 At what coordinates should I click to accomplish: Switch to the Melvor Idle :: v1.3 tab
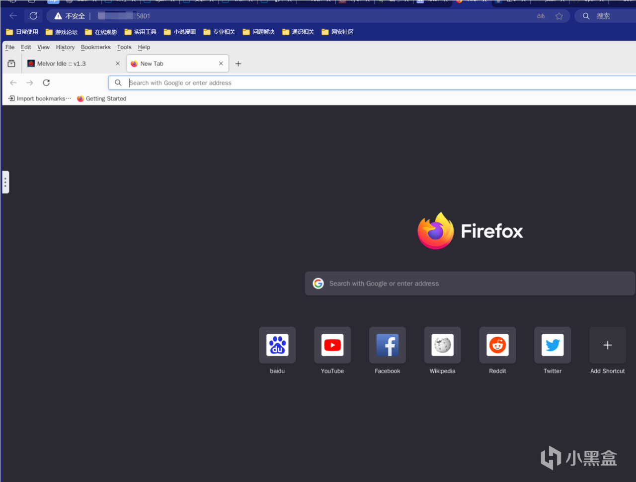[69, 64]
